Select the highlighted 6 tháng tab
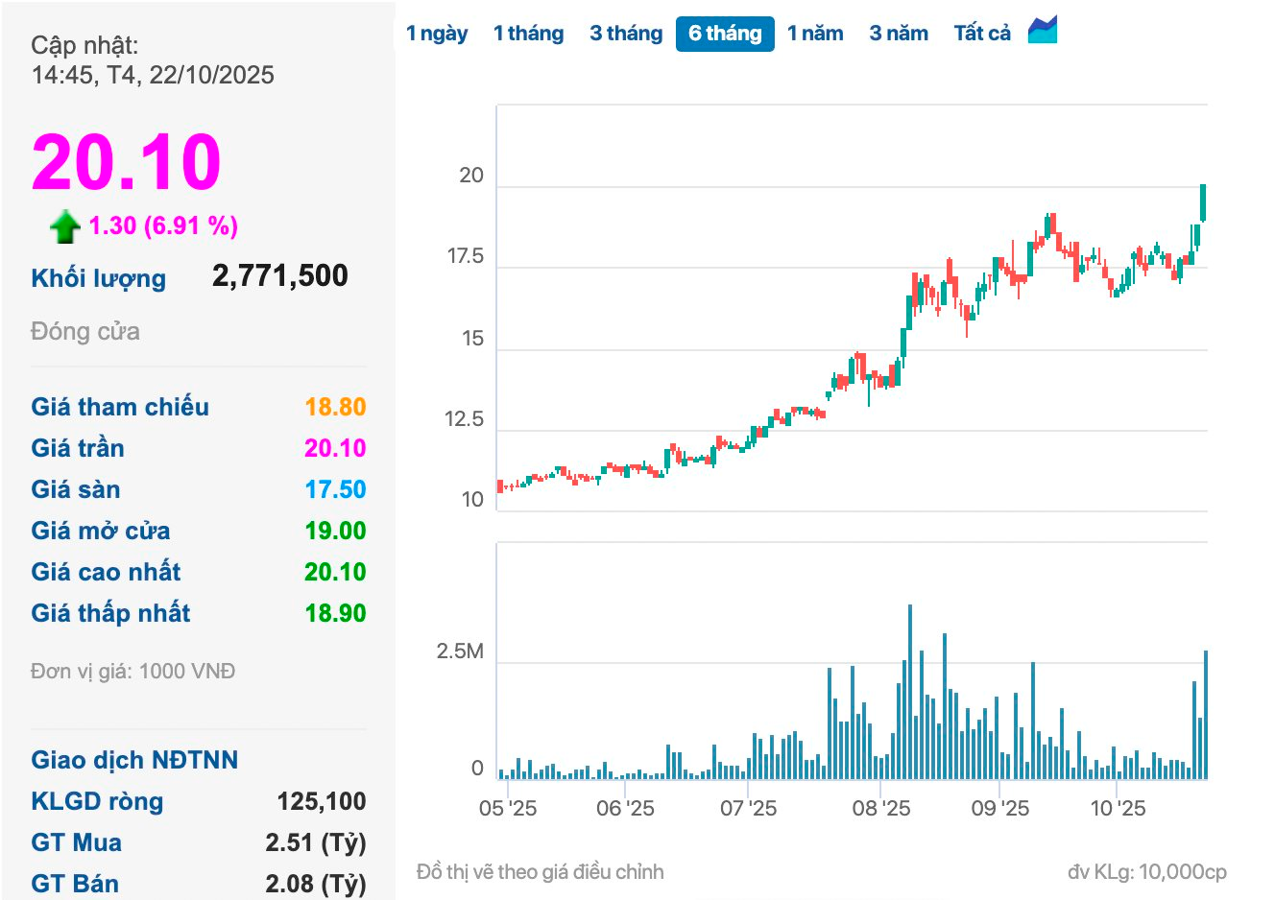Viewport: 1275px width, 900px height. (725, 34)
